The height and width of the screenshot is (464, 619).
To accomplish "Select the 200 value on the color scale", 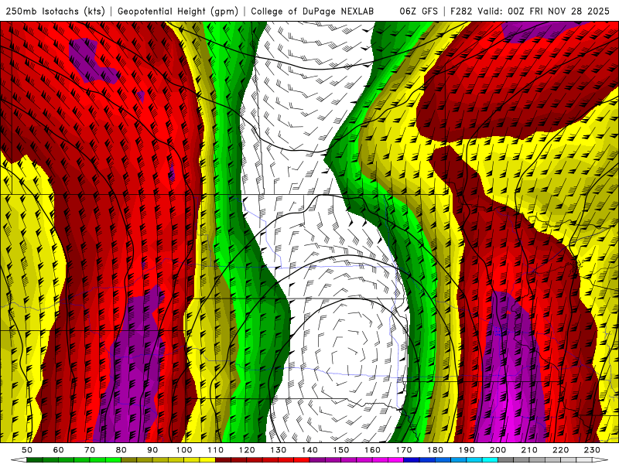I will point(498,450).
